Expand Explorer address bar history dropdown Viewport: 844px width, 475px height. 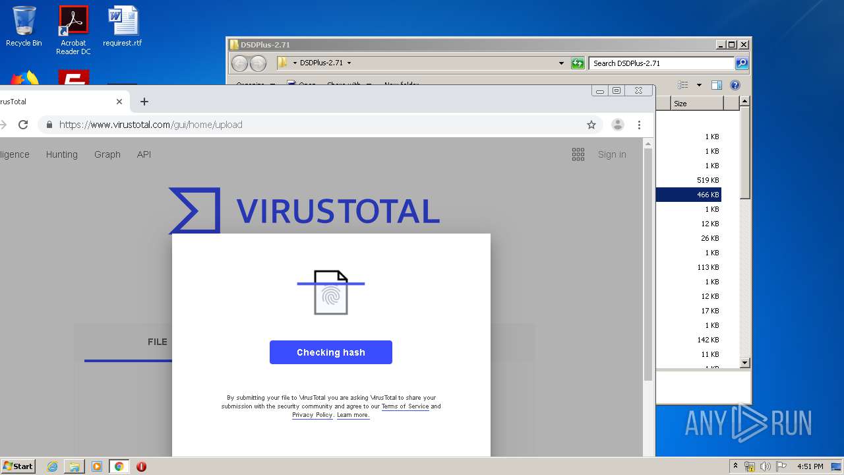pyautogui.click(x=561, y=63)
